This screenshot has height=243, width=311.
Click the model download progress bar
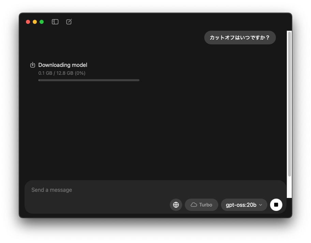(x=89, y=80)
